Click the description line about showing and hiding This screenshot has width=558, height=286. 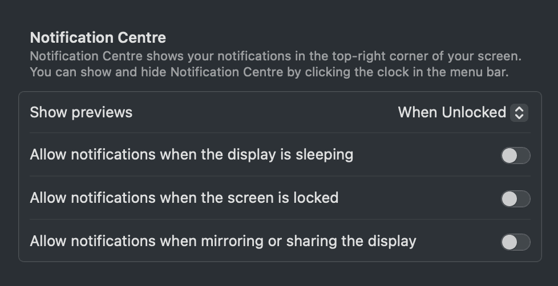[269, 72]
